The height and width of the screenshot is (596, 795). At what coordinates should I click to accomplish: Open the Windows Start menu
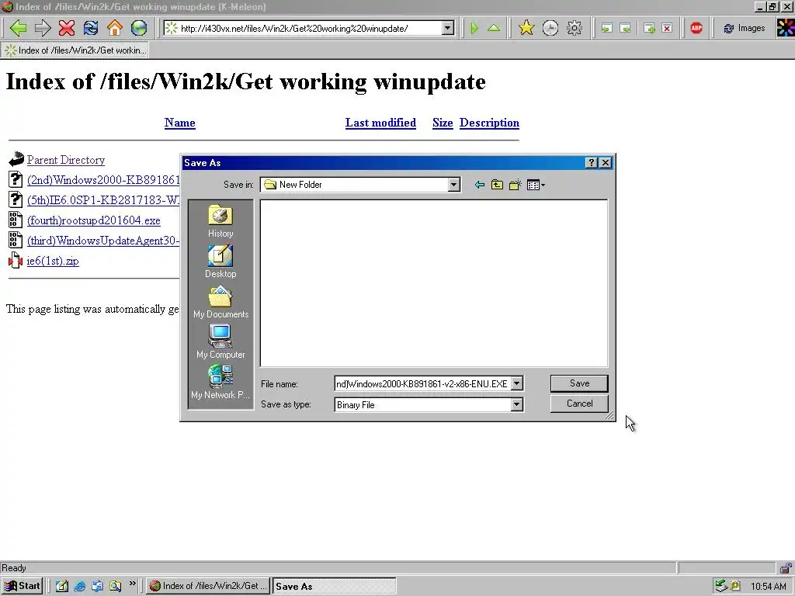pos(22,586)
